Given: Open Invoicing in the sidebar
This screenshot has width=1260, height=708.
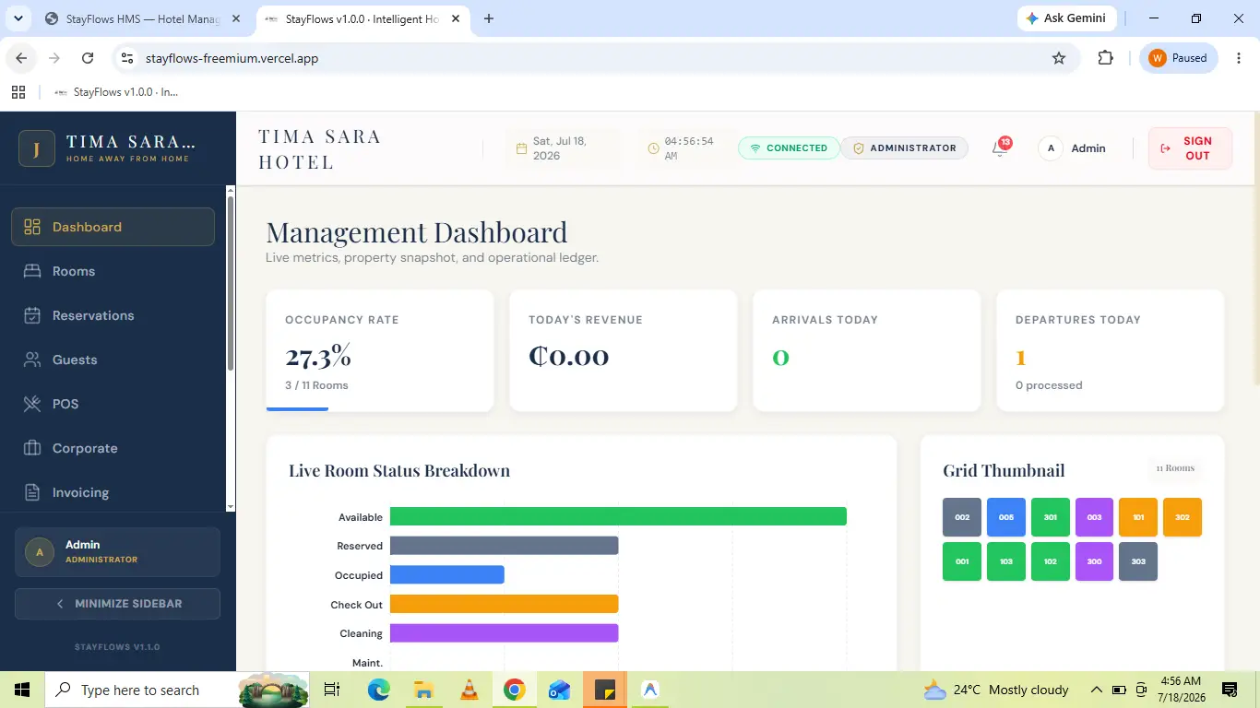Looking at the screenshot, I should click(113, 492).
